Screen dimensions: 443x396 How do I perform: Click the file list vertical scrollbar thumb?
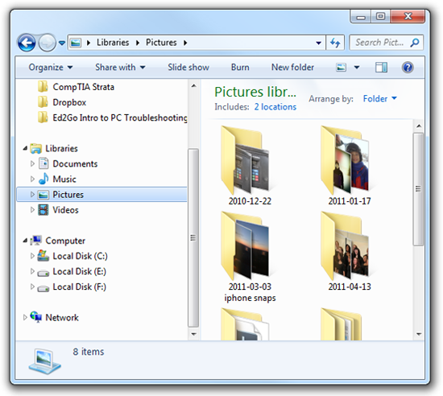(x=418, y=189)
